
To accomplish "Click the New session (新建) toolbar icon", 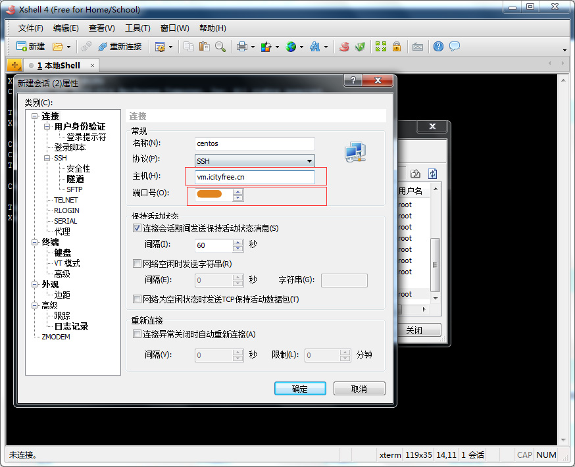I will [30, 47].
